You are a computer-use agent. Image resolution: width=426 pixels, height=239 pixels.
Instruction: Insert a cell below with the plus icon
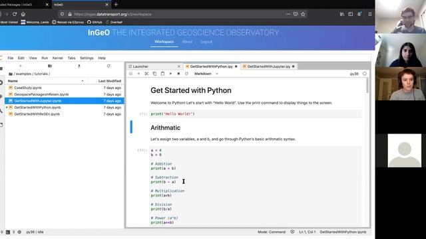[138, 74]
